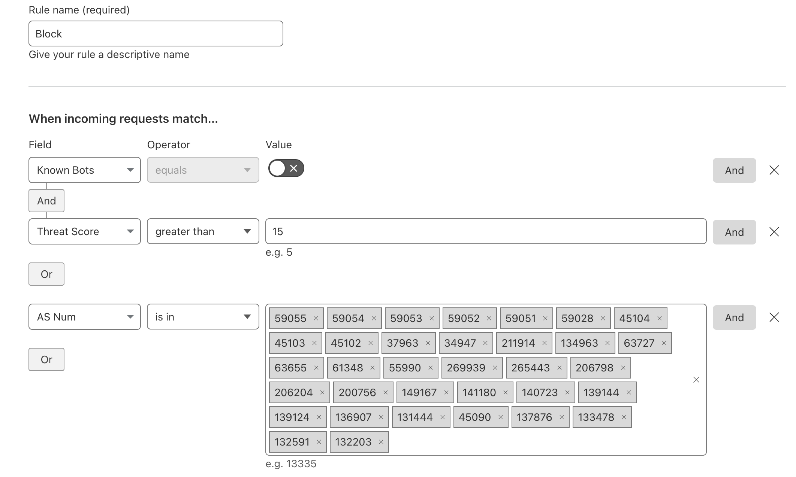Delete the AS Num condition row

(x=774, y=317)
